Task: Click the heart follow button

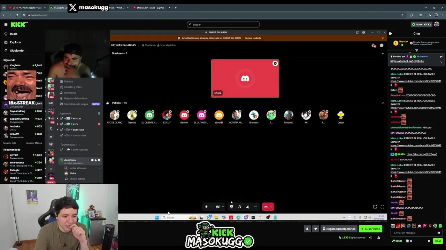Action: click(315, 229)
